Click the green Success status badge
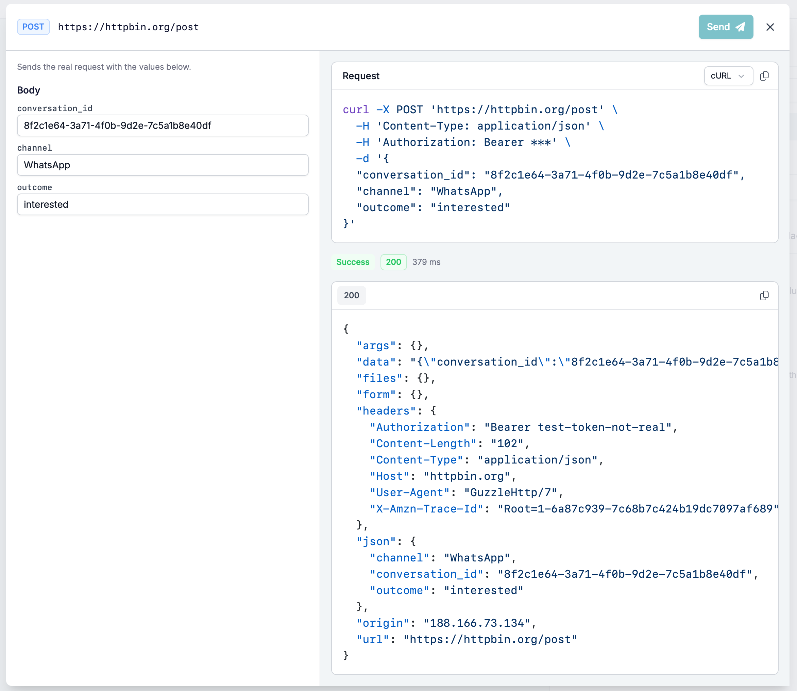The height and width of the screenshot is (691, 797). (x=352, y=262)
